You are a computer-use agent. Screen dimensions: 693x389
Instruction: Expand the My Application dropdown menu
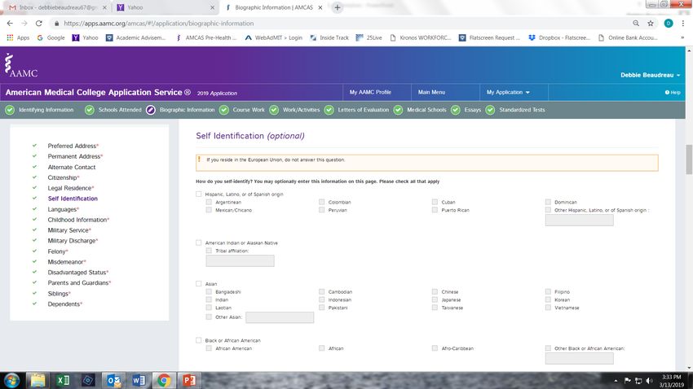pyautogui.click(x=508, y=92)
